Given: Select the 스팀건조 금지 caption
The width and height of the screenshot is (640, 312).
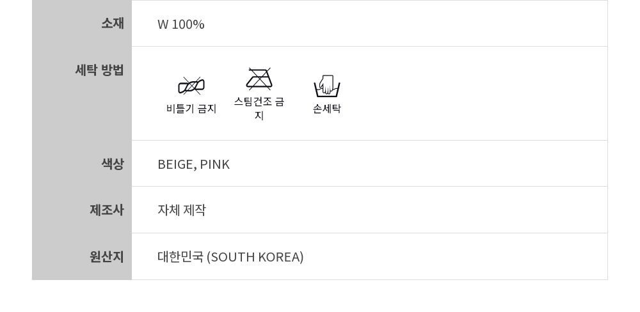Looking at the screenshot, I should pyautogui.click(x=259, y=108).
